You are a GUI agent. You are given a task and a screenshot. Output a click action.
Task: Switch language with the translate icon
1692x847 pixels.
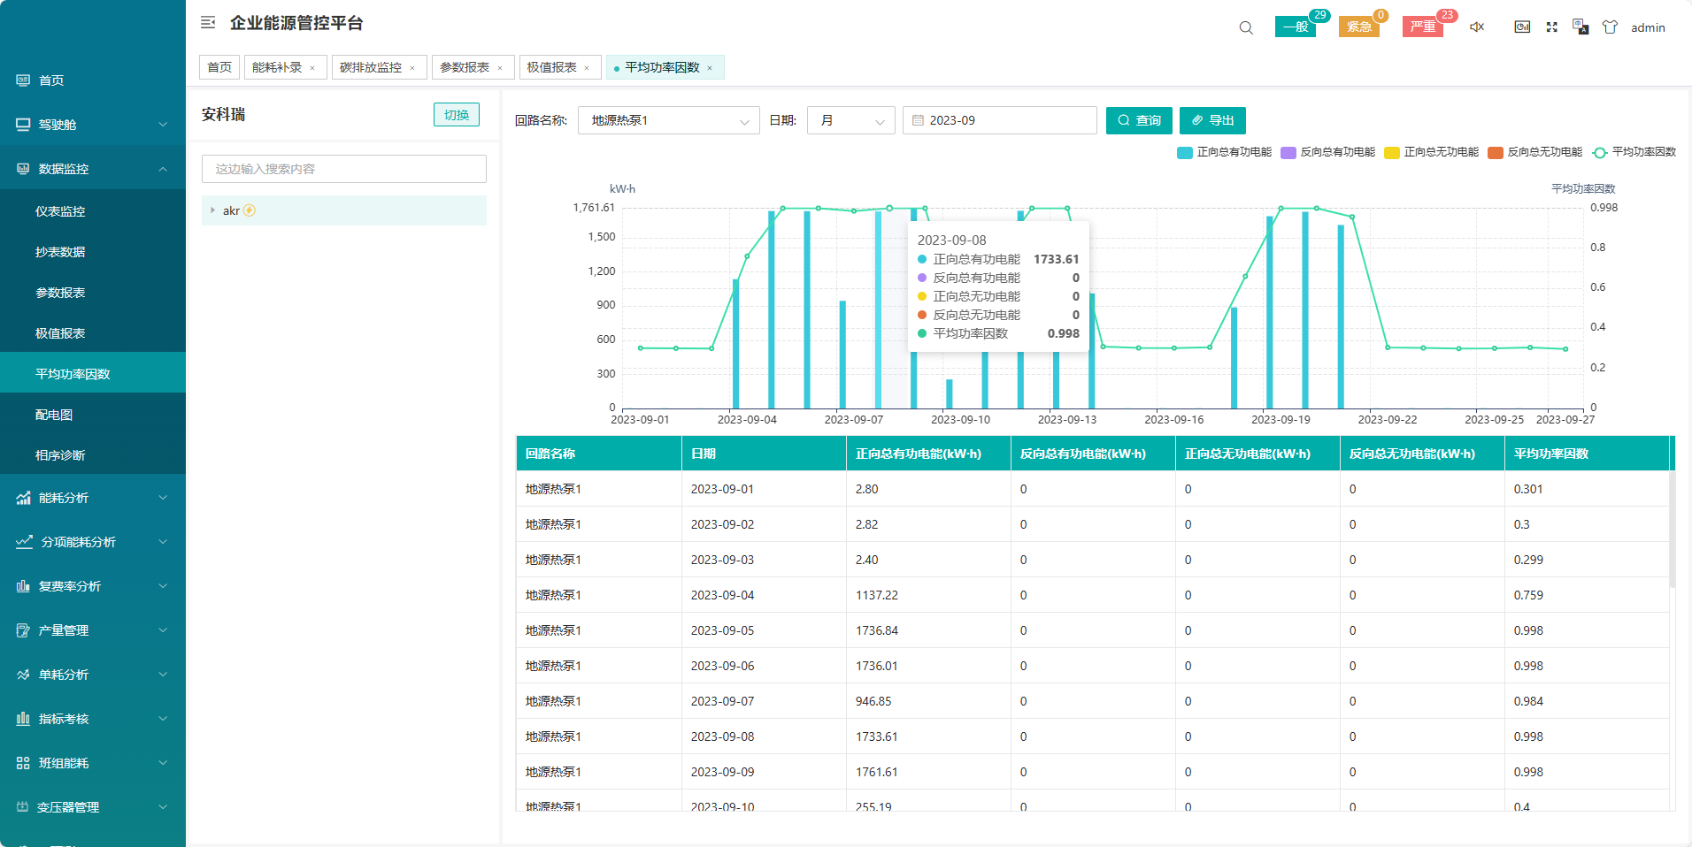(x=1580, y=27)
